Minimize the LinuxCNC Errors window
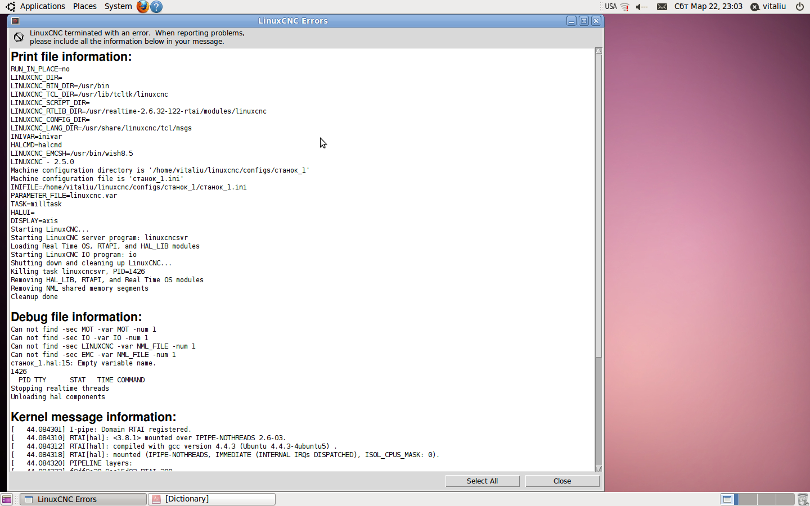Viewport: 810px width, 506px height. [x=571, y=21]
